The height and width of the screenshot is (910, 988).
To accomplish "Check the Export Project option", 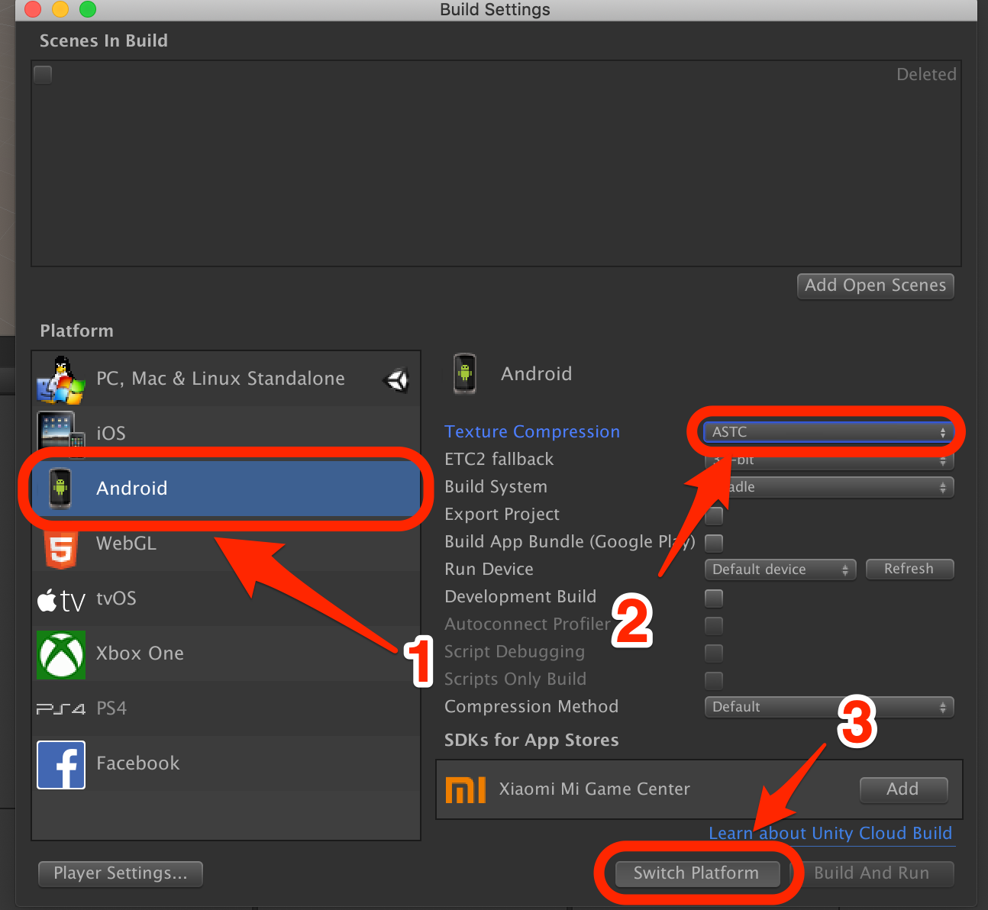I will click(713, 515).
